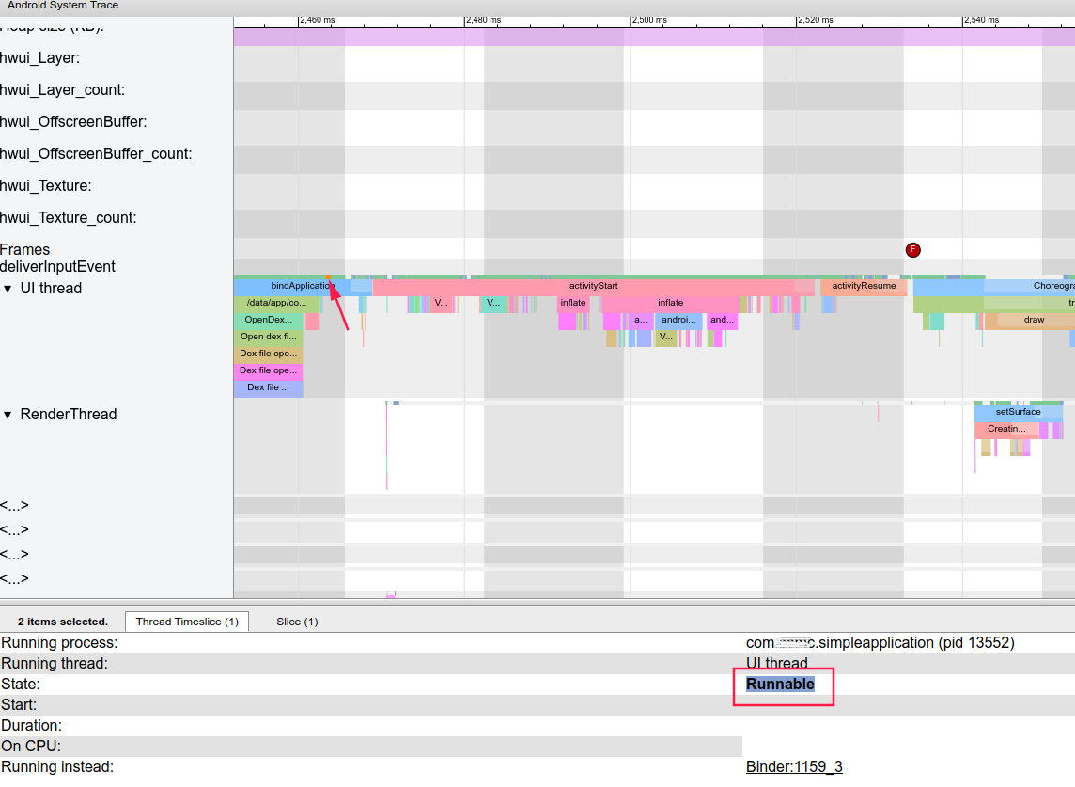Select the setSurface slice in RenderThread

coord(1018,413)
